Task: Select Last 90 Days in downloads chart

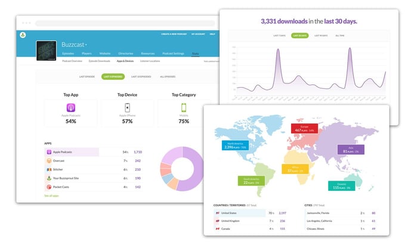Action: (321, 35)
